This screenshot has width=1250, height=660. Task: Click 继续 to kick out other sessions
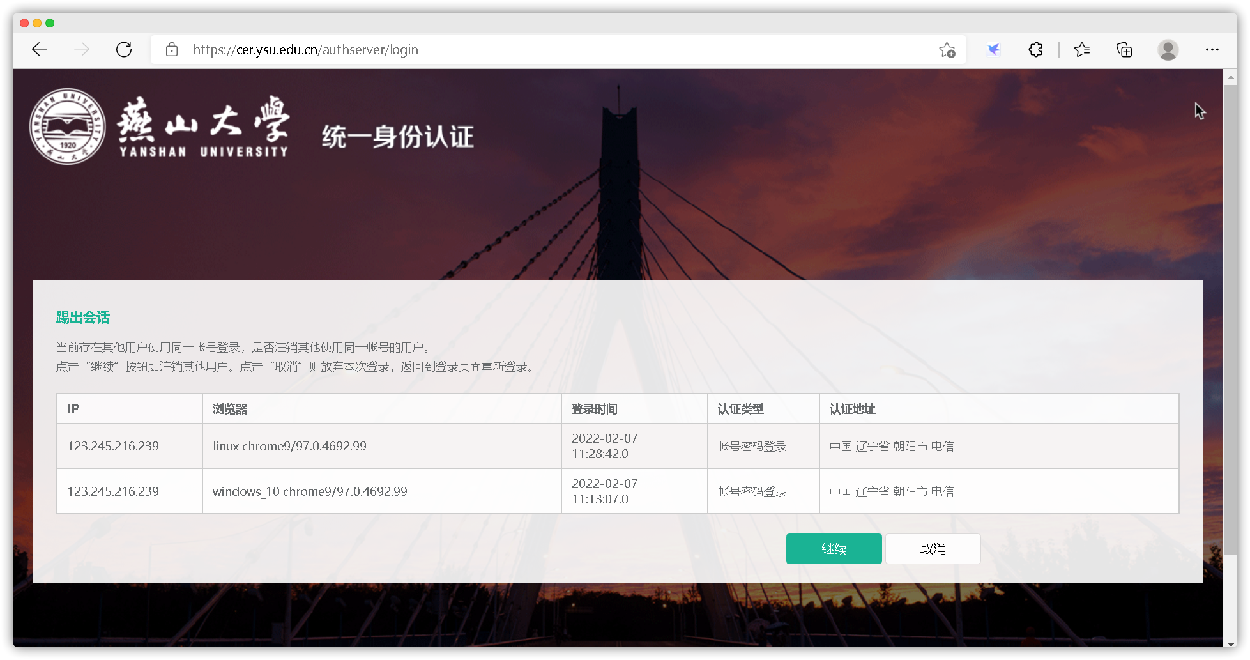click(834, 548)
